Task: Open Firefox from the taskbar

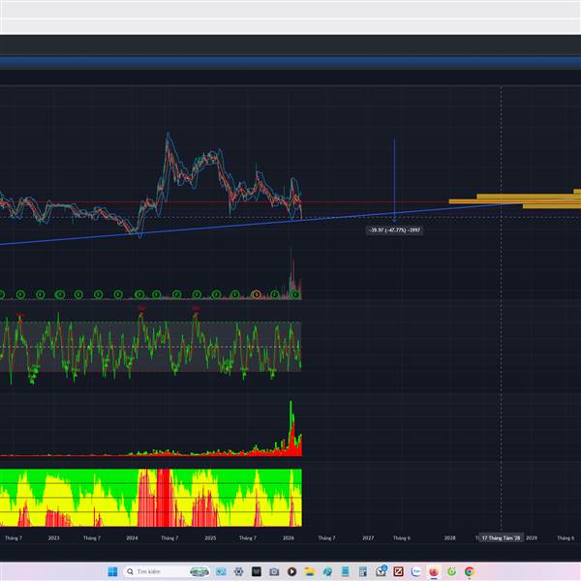Action: pyautogui.click(x=434, y=571)
